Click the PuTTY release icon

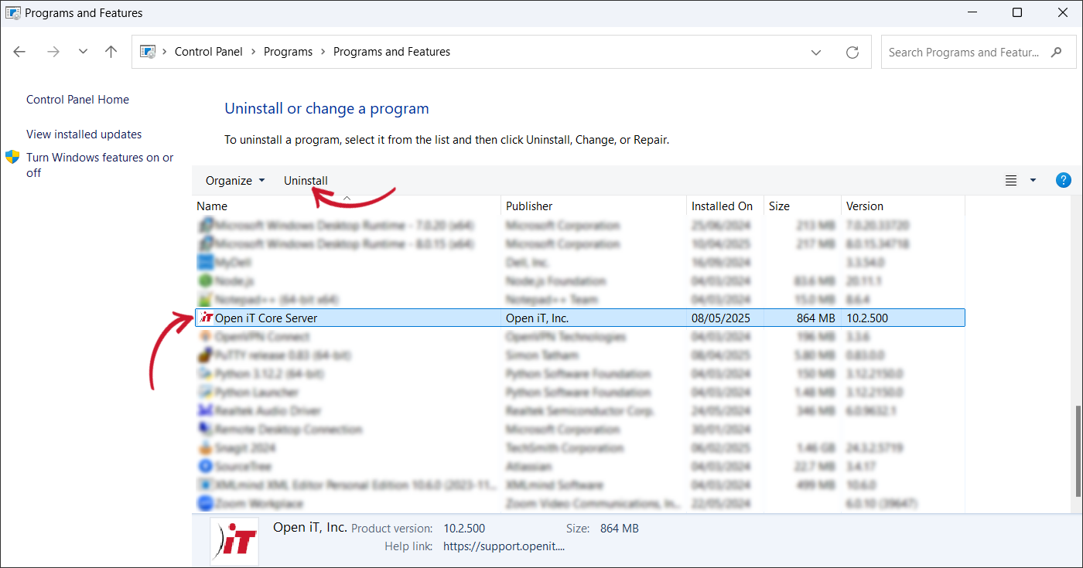pyautogui.click(x=204, y=355)
